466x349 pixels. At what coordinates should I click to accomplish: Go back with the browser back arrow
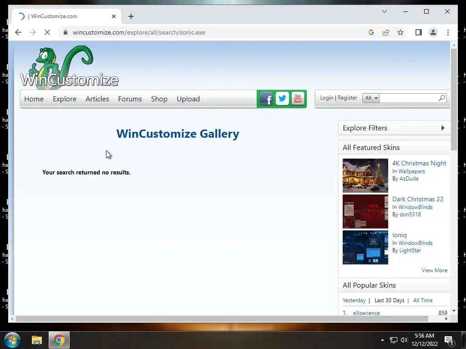(x=18, y=32)
